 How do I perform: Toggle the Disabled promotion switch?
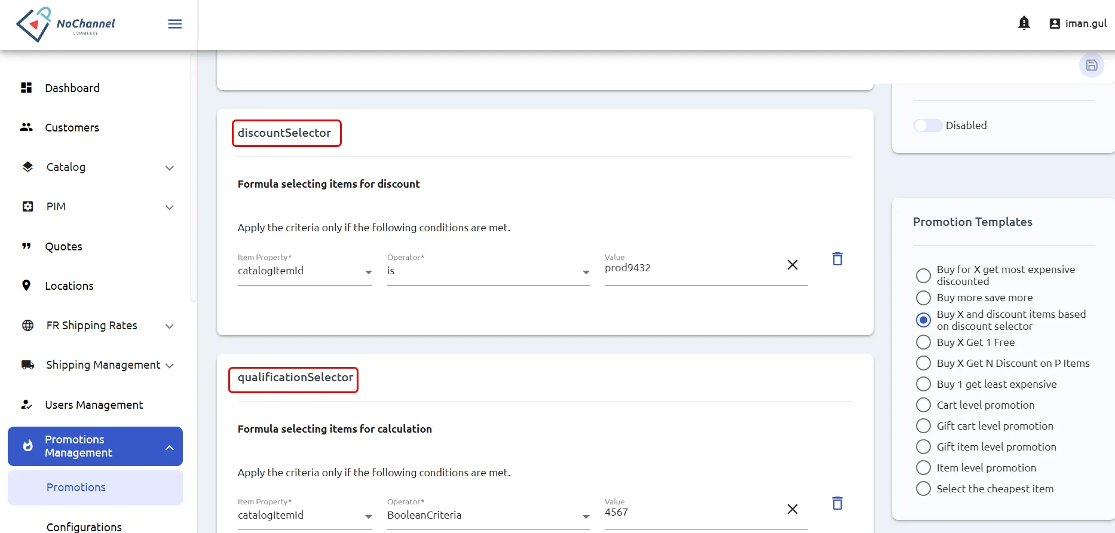click(927, 125)
